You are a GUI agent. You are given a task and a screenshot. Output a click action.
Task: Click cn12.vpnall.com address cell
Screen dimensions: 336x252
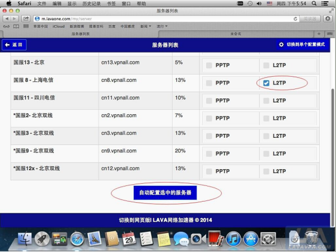[x=136, y=171]
